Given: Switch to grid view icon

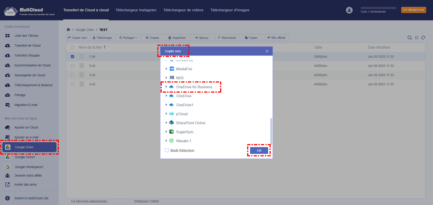Looking at the screenshot, I should pyautogui.click(x=416, y=38).
